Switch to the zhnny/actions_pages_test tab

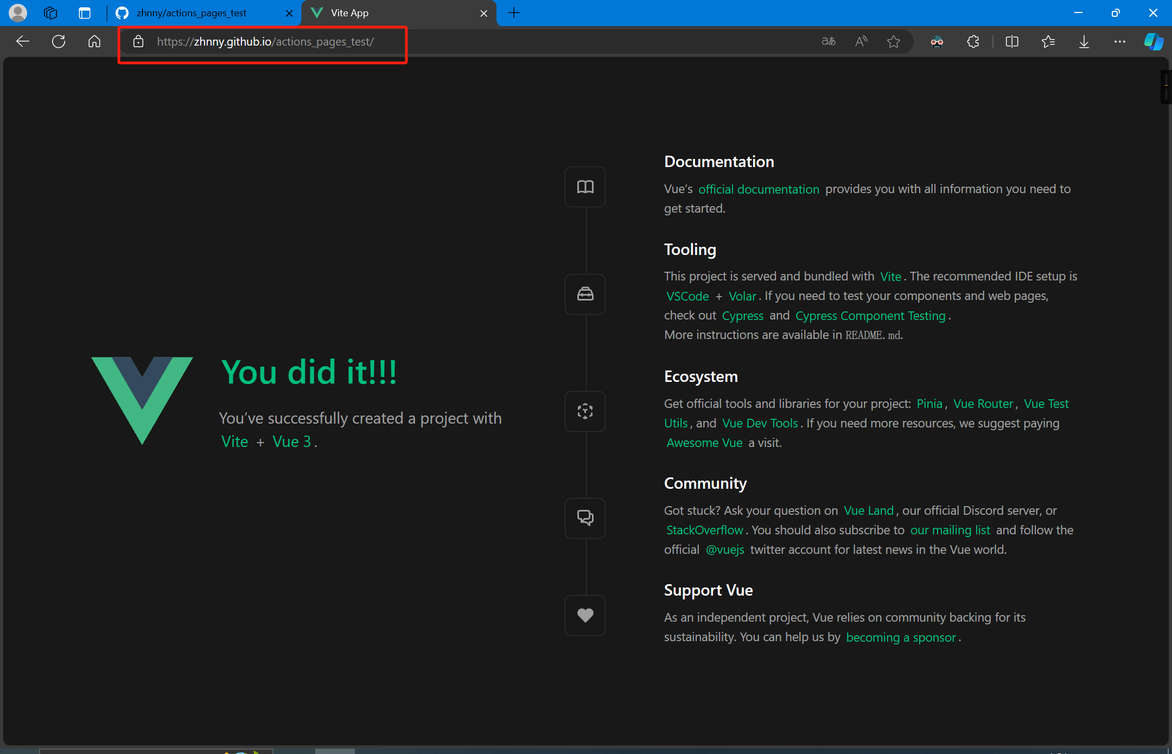pyautogui.click(x=192, y=13)
